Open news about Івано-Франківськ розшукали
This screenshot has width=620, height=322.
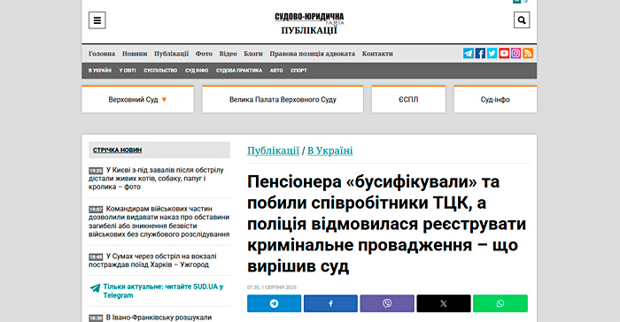tap(151, 318)
